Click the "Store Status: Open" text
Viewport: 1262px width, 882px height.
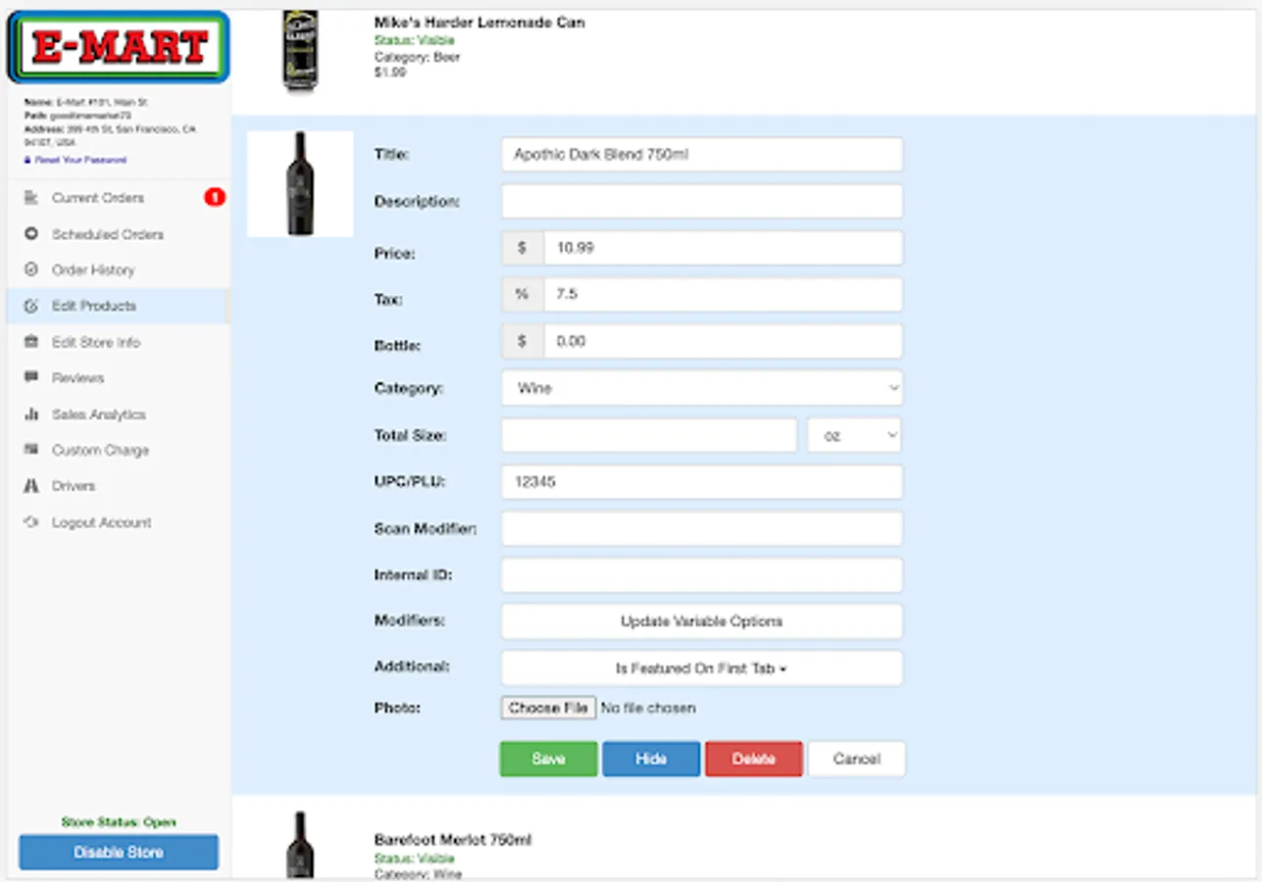[x=119, y=822]
